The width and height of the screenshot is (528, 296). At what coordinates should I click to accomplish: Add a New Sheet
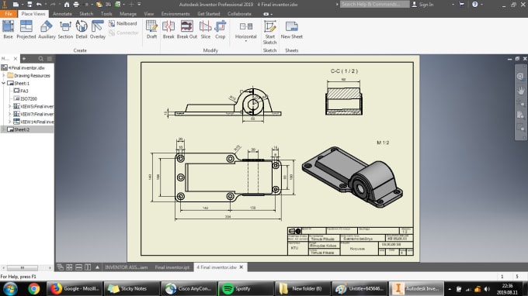(292, 29)
